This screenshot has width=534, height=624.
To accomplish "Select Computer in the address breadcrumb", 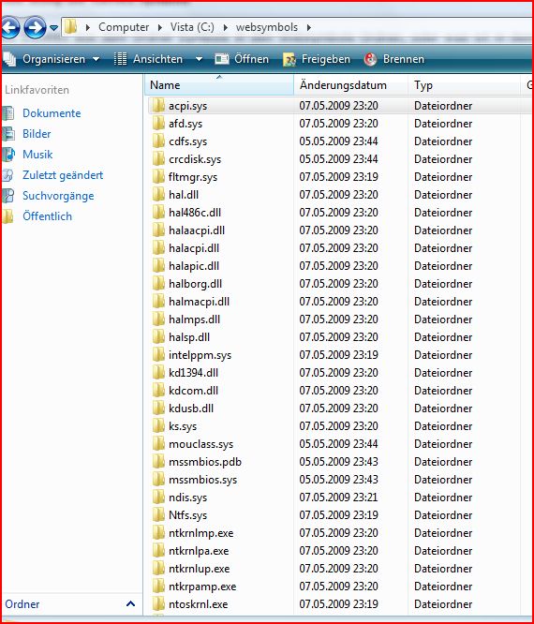I will coord(124,27).
